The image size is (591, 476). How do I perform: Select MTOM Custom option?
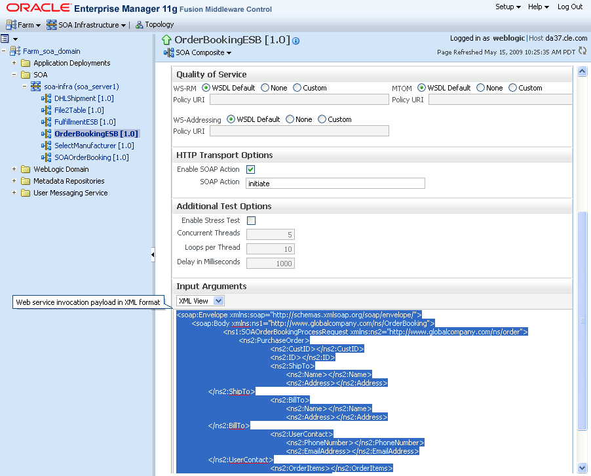point(512,87)
